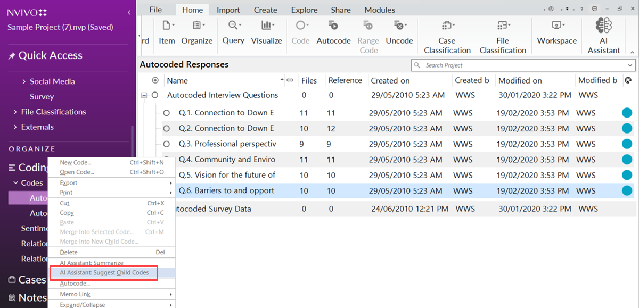Open the Visualize ribbon menu

(x=266, y=32)
